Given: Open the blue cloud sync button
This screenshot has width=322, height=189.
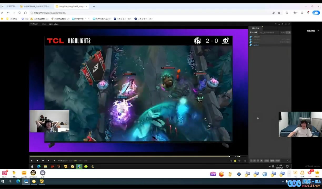Looking at the screenshot, I should [316, 13].
